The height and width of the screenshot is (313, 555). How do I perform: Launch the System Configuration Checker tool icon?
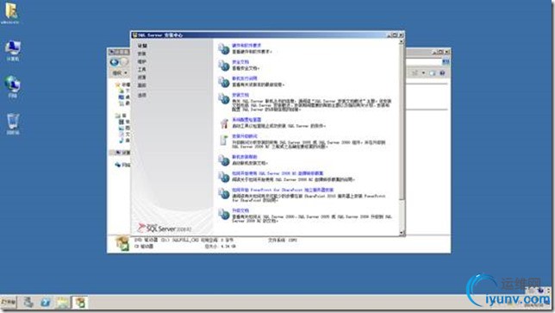click(224, 123)
